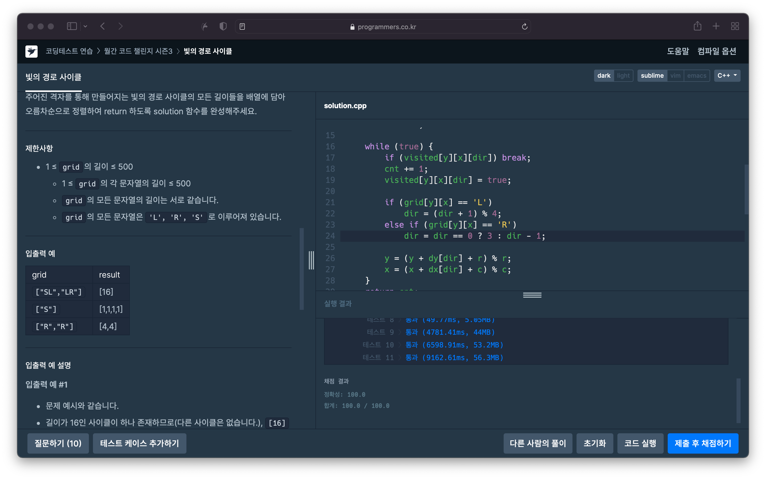
Task: Open the reader view page icon
Action: 242,27
